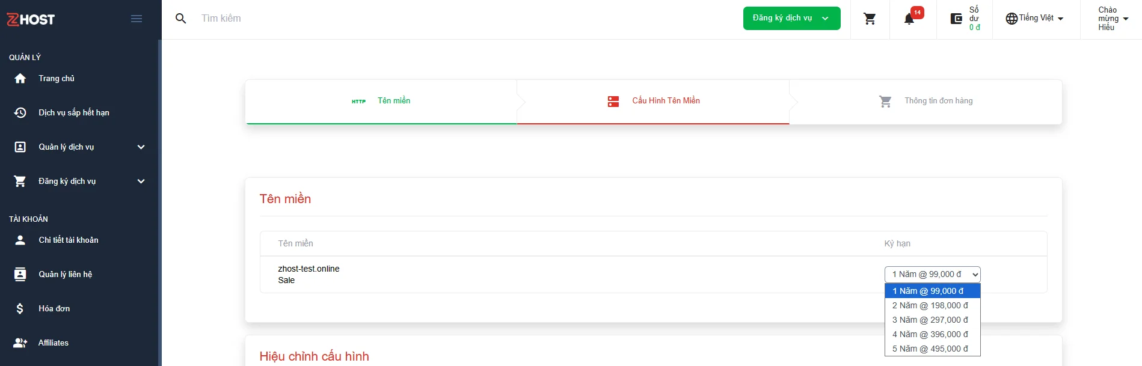Collapse sidebar with hamburger menu icon
Screen dimensions: 1142x366
point(137,19)
